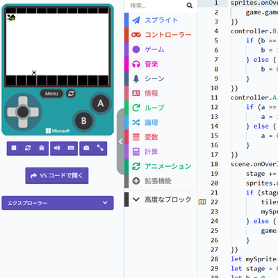
Task: Launch simulator in fullscreen
Action: coord(100,148)
